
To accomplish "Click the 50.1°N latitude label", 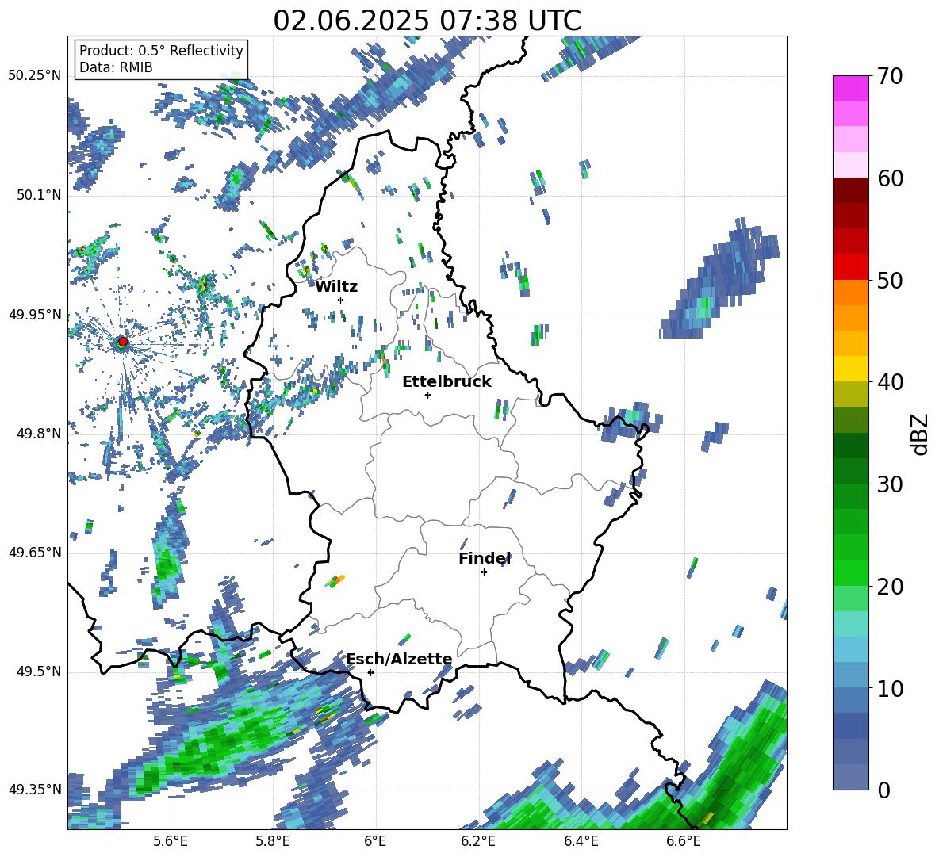I will [x=39, y=195].
